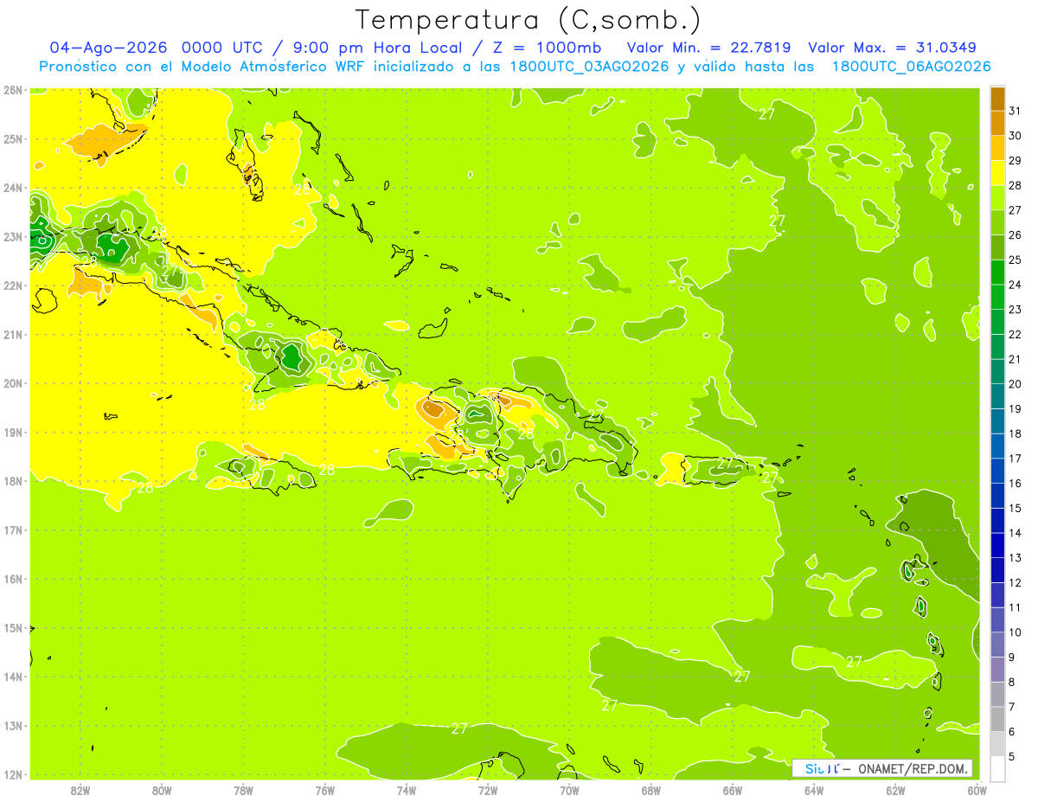Click latitude axis label "12N"

tap(13, 774)
